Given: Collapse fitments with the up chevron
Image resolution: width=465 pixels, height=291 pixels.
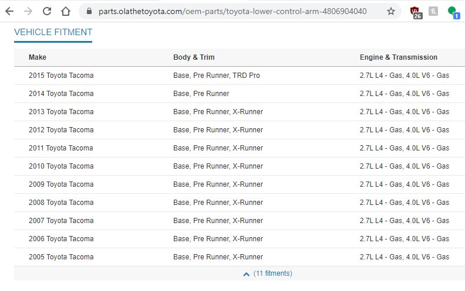Looking at the screenshot, I should click(x=246, y=274).
